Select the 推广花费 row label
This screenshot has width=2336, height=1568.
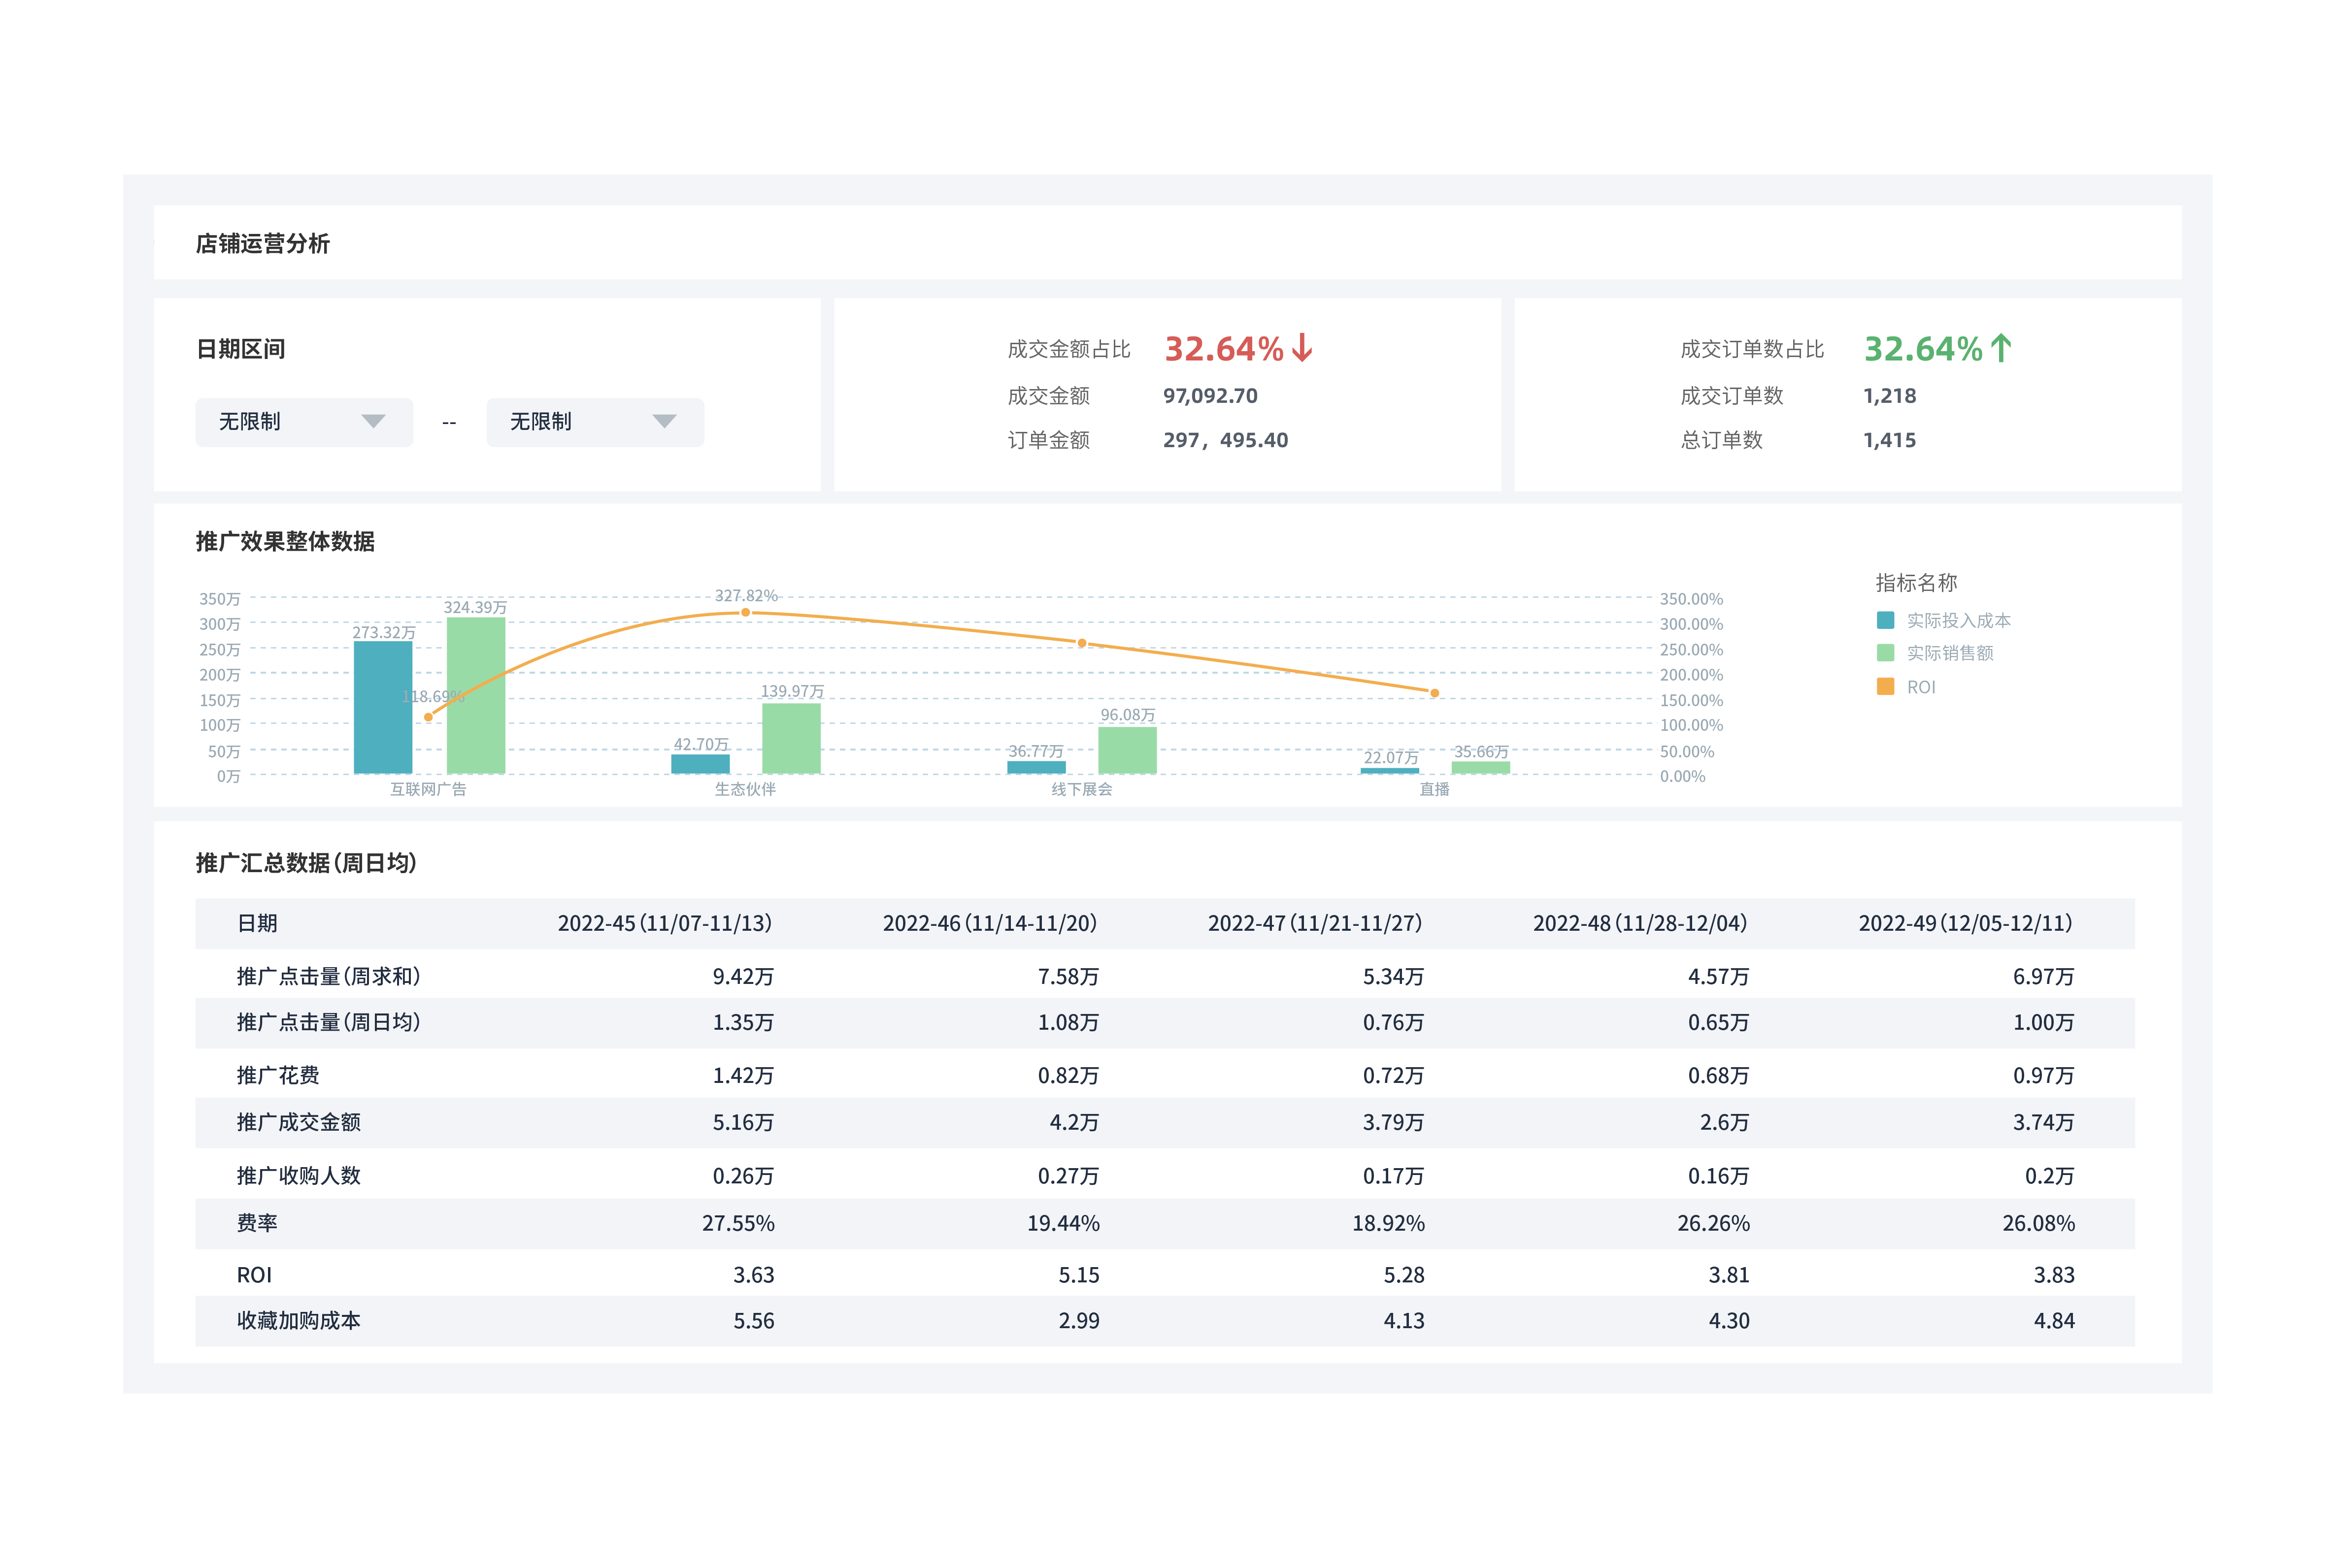[278, 1076]
